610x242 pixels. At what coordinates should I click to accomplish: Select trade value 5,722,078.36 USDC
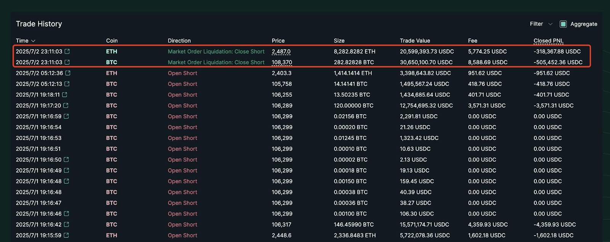coord(425,235)
